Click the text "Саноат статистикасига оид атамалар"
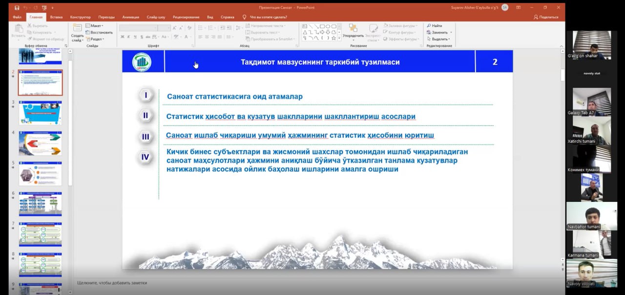Viewport: 625px width, 295px height. click(x=235, y=97)
